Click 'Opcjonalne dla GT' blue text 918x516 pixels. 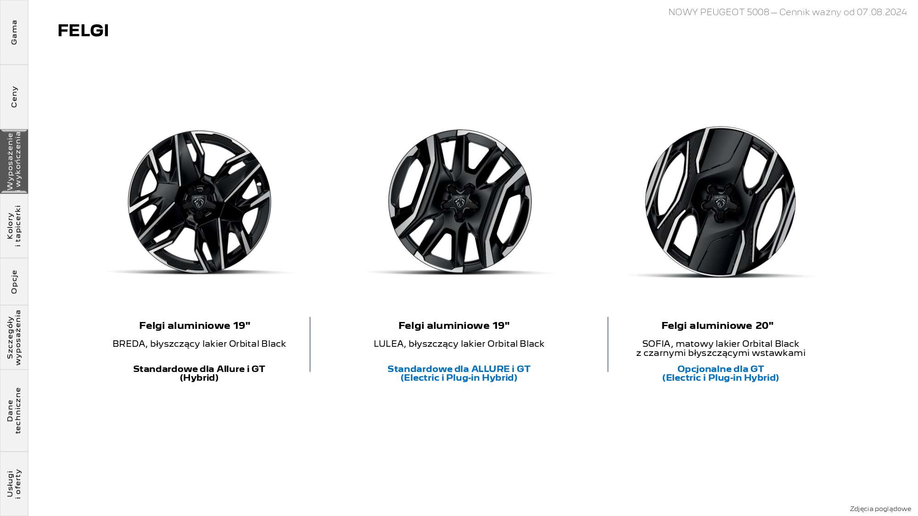coord(721,369)
